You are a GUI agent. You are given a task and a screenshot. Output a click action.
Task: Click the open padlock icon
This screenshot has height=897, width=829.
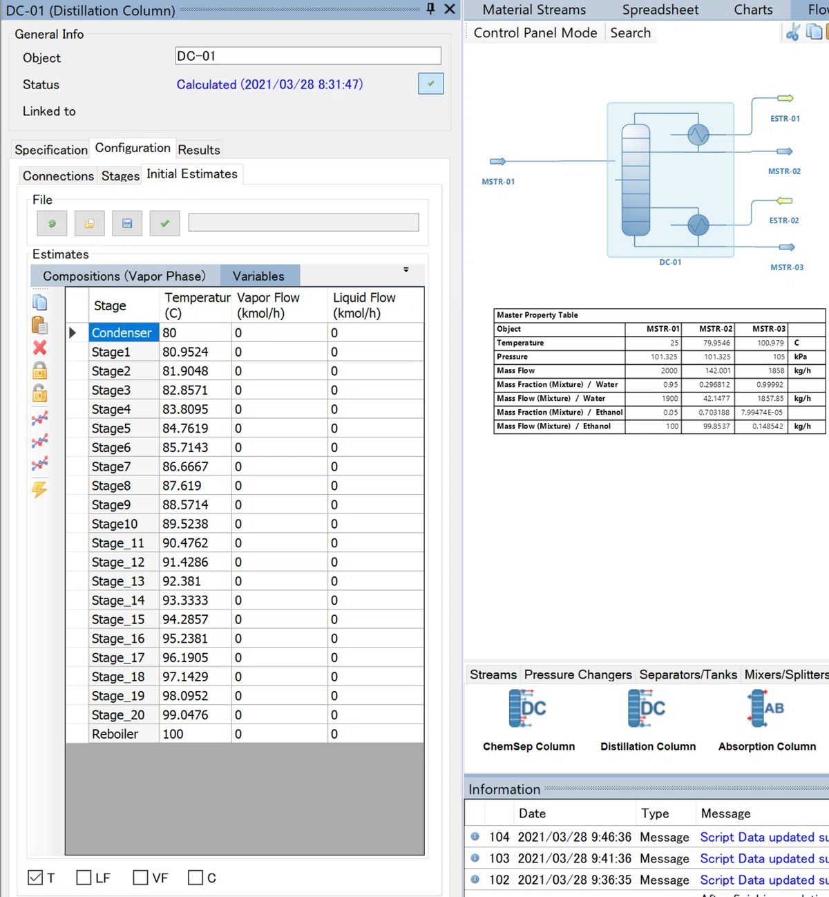pyautogui.click(x=40, y=393)
